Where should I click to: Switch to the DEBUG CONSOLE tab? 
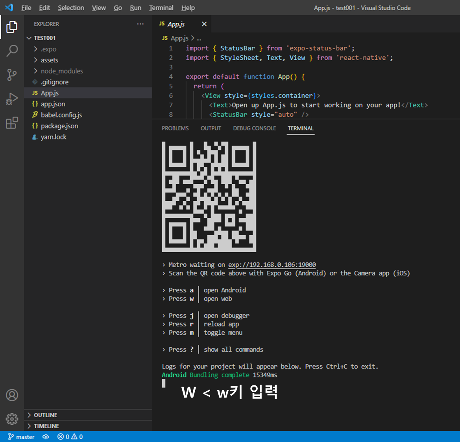(254, 128)
